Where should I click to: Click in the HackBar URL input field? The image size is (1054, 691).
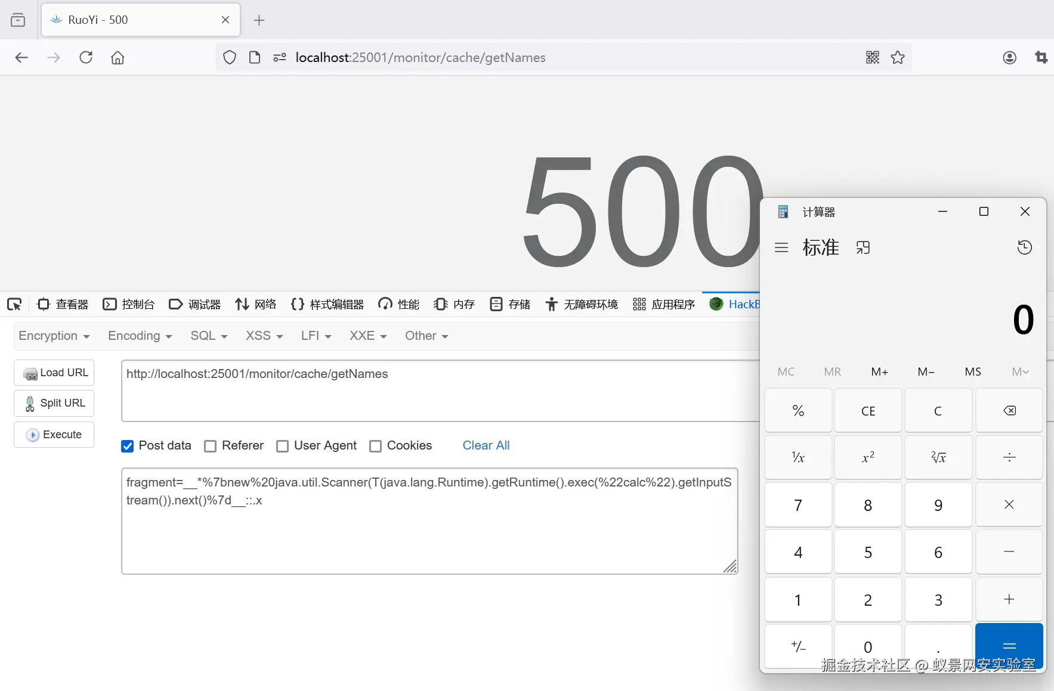click(x=440, y=391)
